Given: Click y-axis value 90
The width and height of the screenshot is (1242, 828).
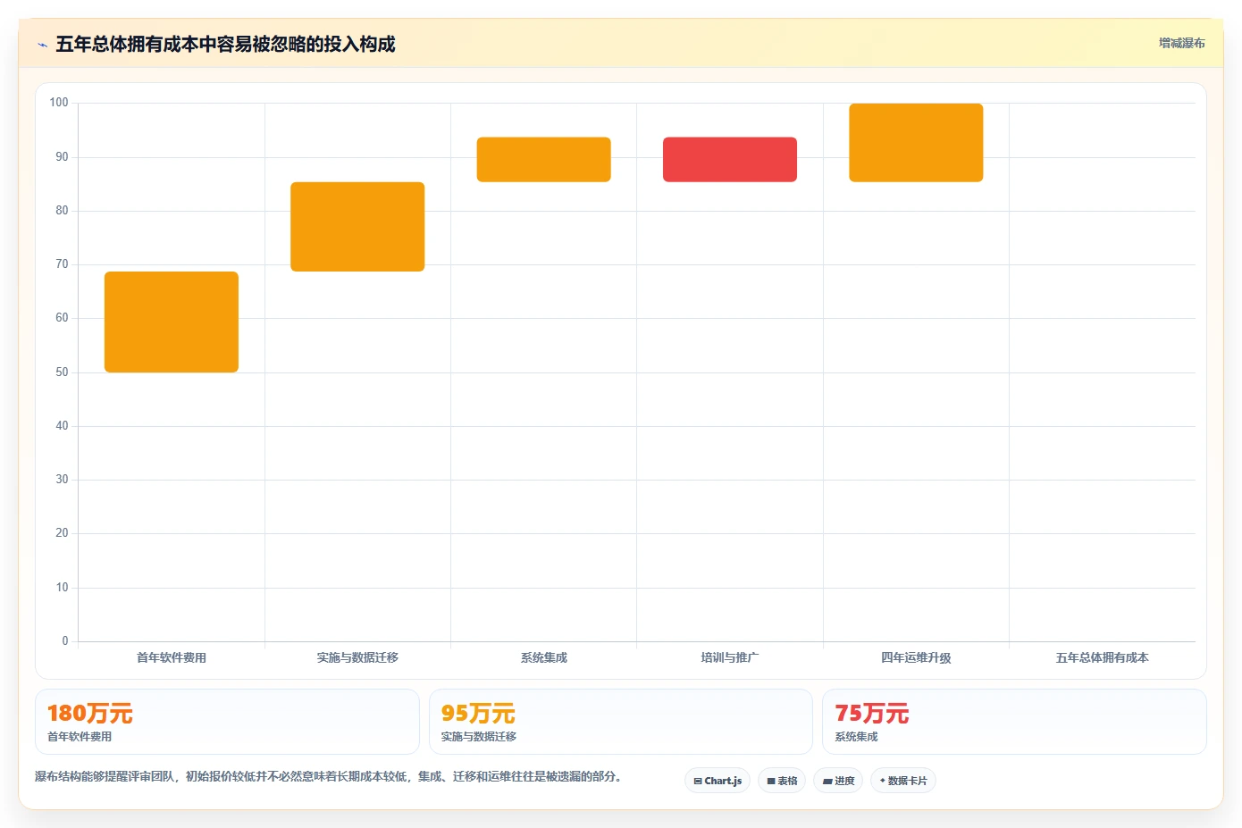Looking at the screenshot, I should tap(62, 156).
